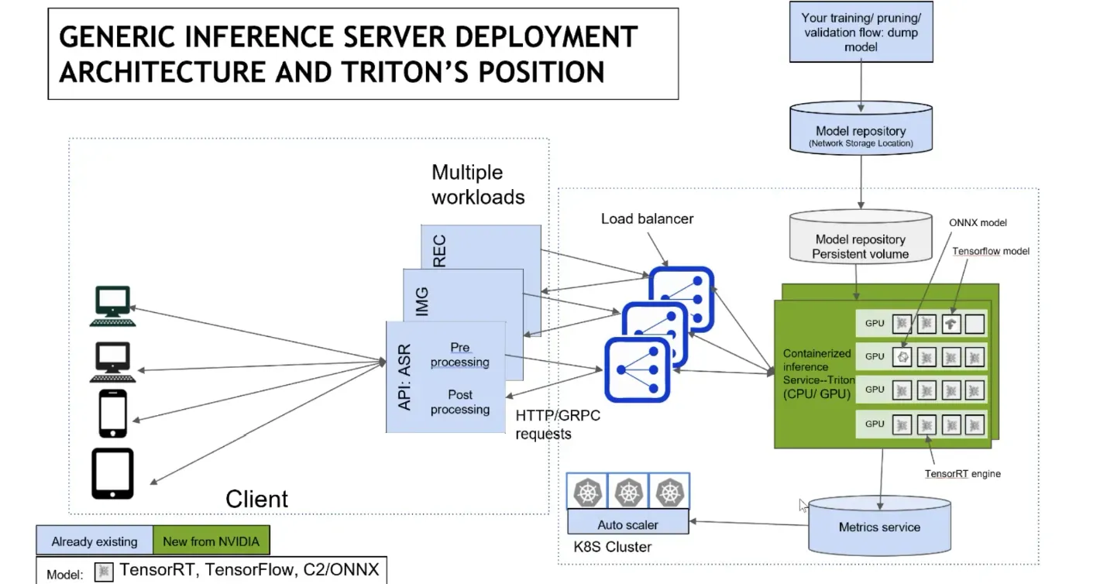Select the Model repository Network Storage Location cylinder
1100x584 pixels.
click(861, 130)
